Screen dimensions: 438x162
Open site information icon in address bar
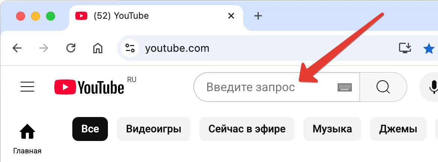130,48
